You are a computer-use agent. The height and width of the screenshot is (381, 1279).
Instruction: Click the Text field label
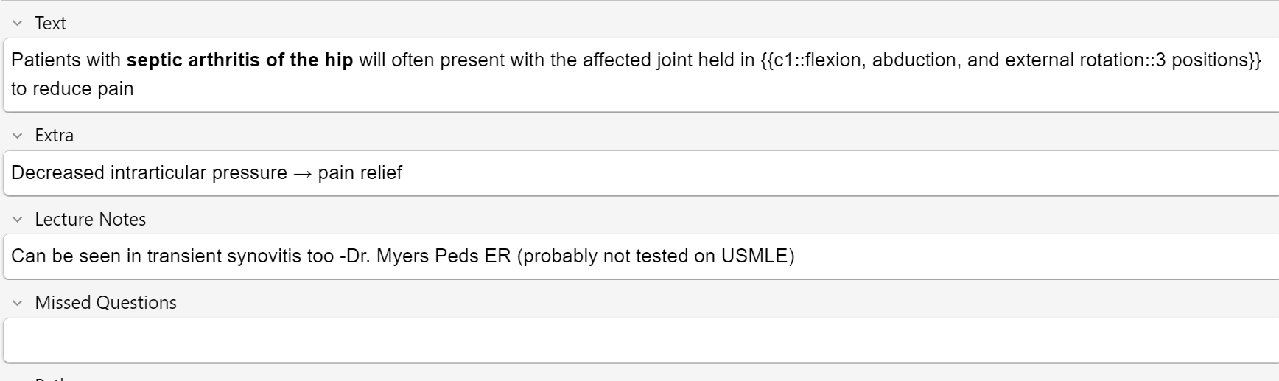point(50,24)
